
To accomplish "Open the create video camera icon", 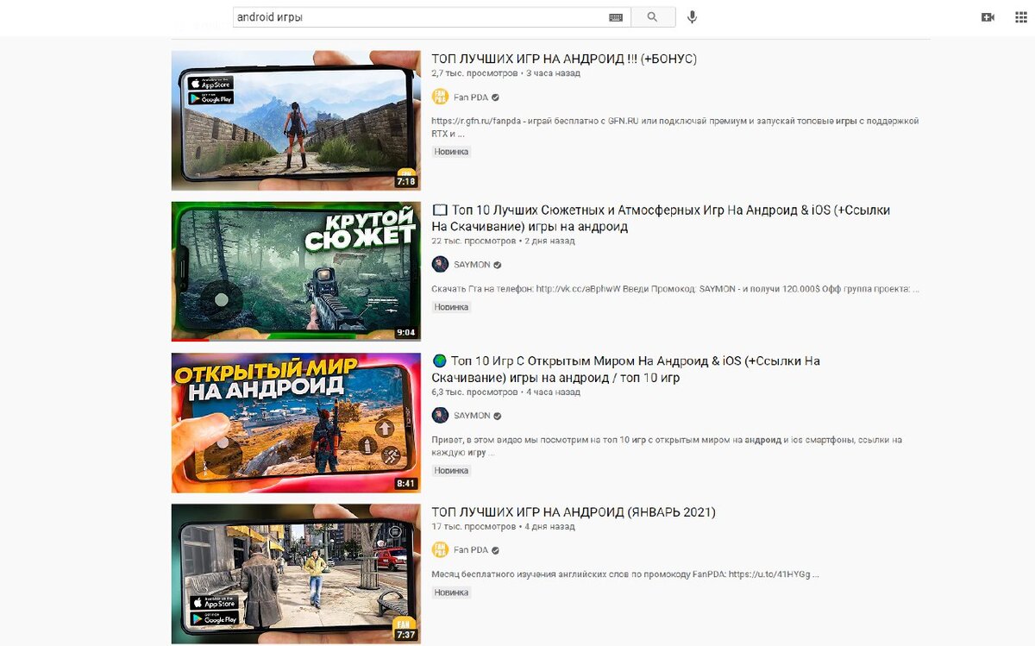I will tap(988, 17).
